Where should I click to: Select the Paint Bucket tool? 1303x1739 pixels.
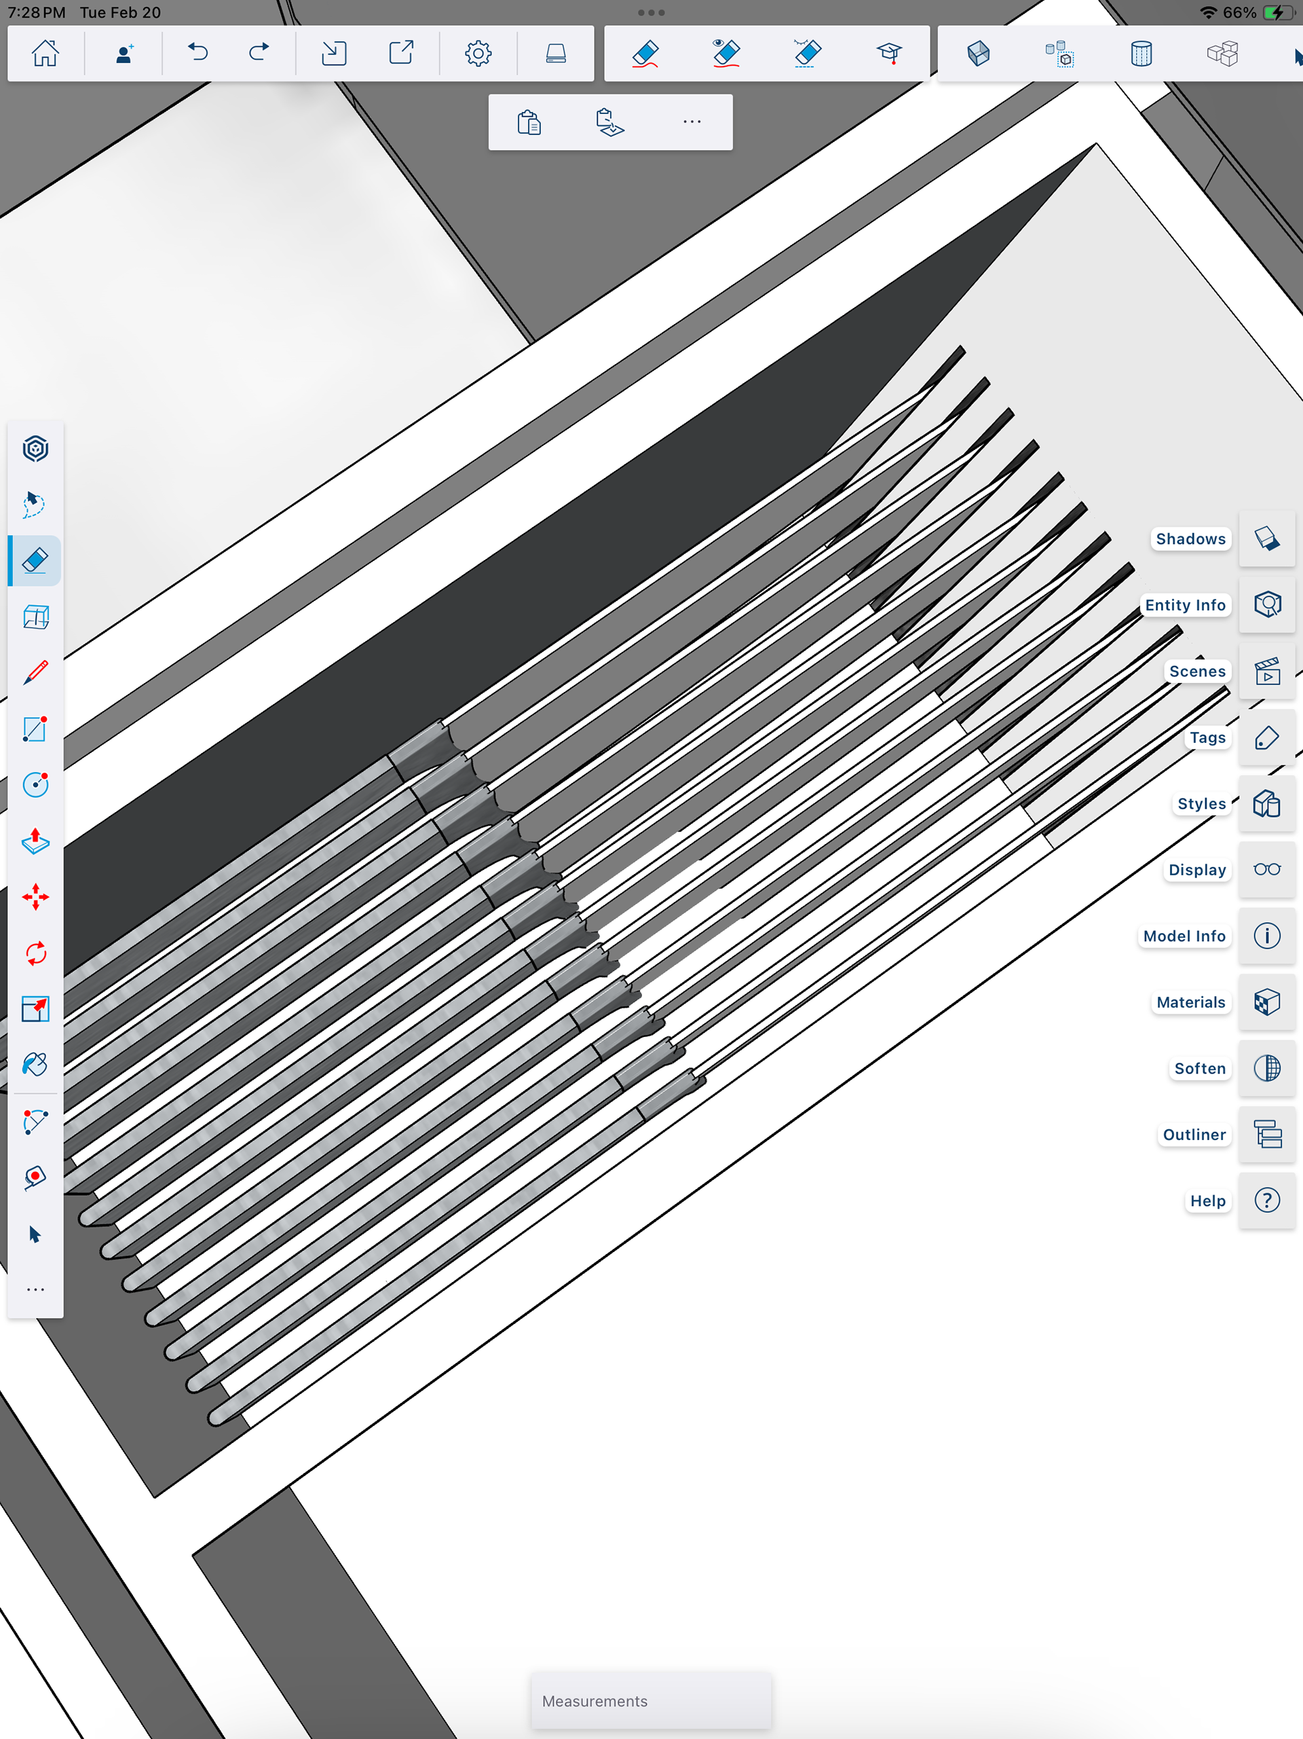pos(35,1065)
